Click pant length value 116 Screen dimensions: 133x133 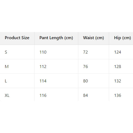(43, 95)
